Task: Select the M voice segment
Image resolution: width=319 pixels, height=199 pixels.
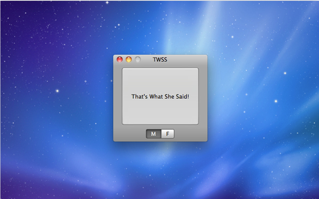Action: (x=154, y=134)
